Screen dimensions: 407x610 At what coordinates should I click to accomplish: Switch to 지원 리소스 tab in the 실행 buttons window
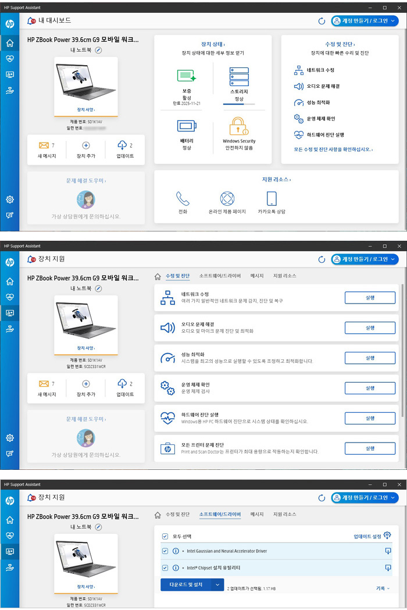point(284,276)
